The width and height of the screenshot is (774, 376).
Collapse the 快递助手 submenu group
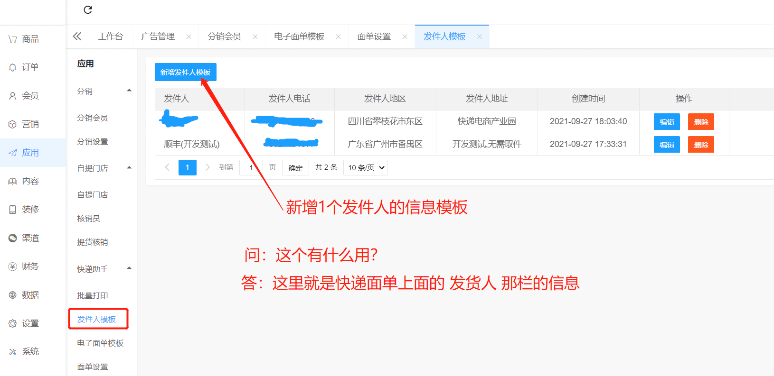click(129, 268)
